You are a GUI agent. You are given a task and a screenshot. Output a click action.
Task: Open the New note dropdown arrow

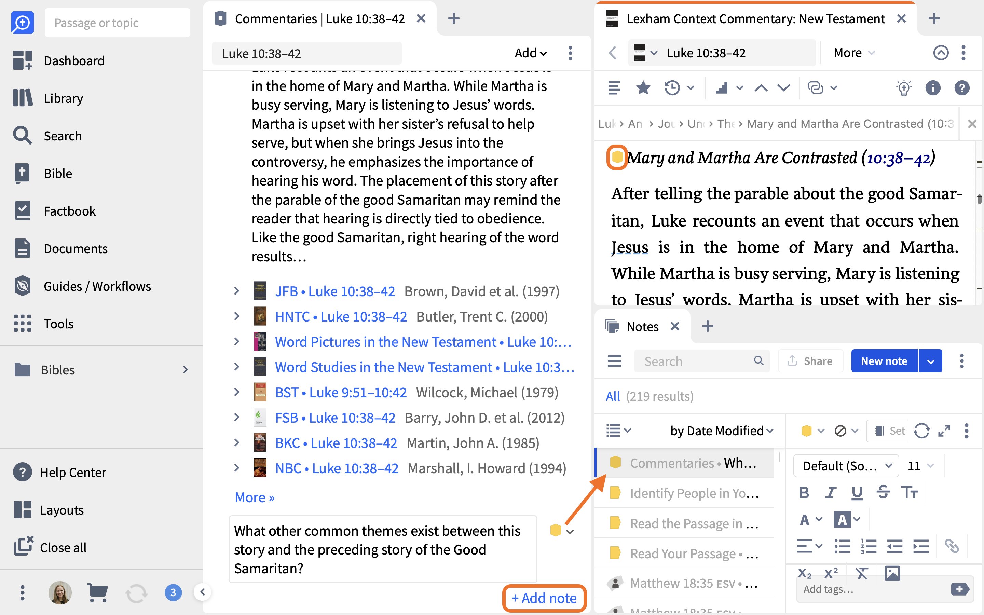(x=930, y=361)
